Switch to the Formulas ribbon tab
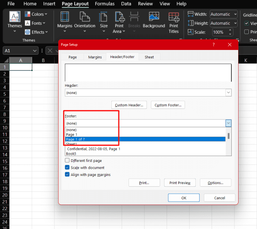257x229 pixels. pyautogui.click(x=105, y=3)
